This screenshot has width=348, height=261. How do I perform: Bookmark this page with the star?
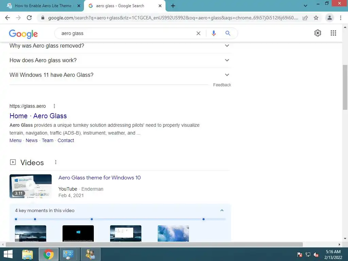316,18
